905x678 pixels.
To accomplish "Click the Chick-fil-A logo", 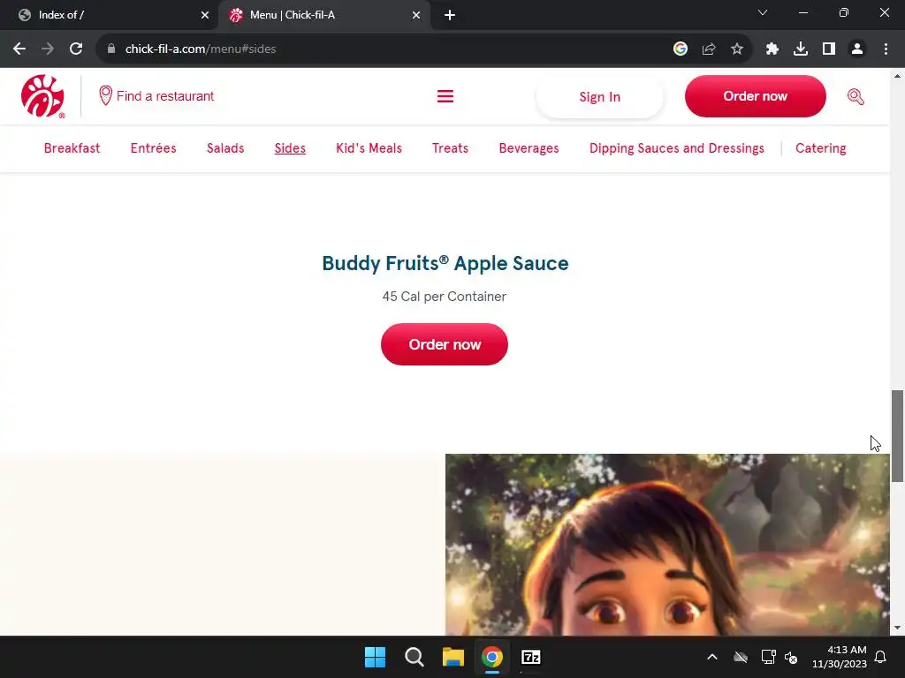I will point(42,96).
